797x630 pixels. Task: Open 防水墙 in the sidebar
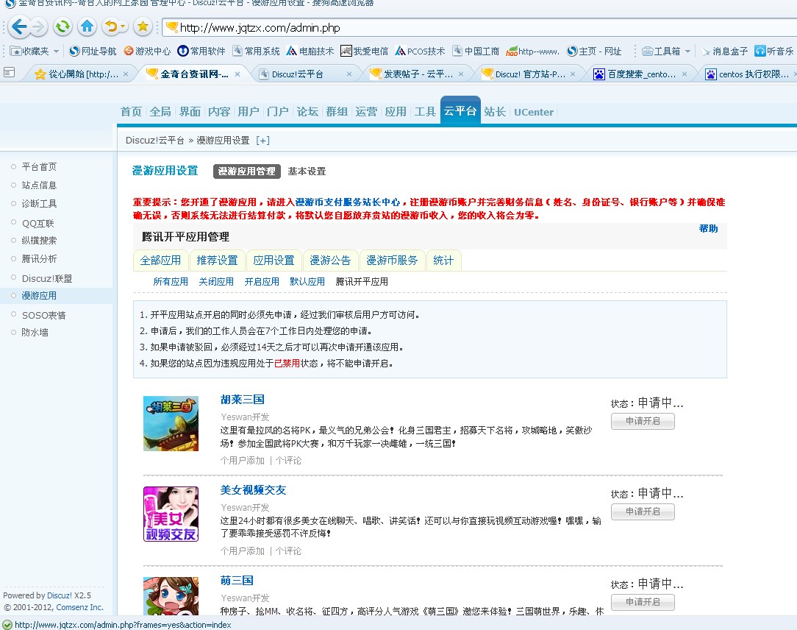coord(35,333)
